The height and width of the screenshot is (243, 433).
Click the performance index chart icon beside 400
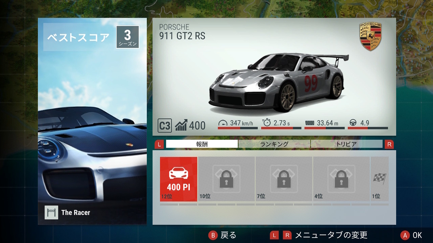click(x=181, y=125)
